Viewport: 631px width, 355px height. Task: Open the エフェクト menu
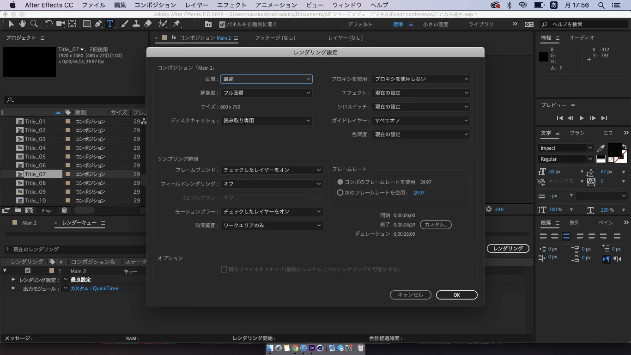(231, 5)
